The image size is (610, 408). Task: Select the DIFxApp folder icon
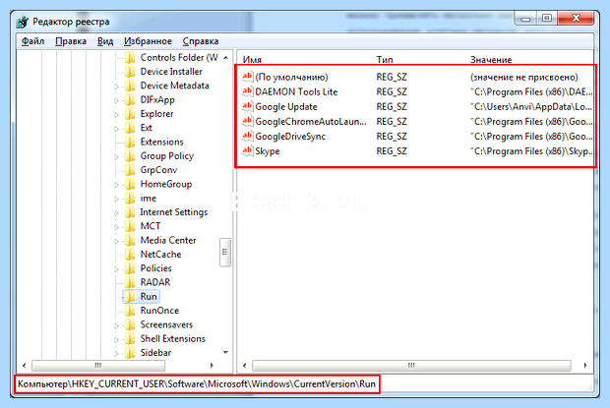point(130,100)
